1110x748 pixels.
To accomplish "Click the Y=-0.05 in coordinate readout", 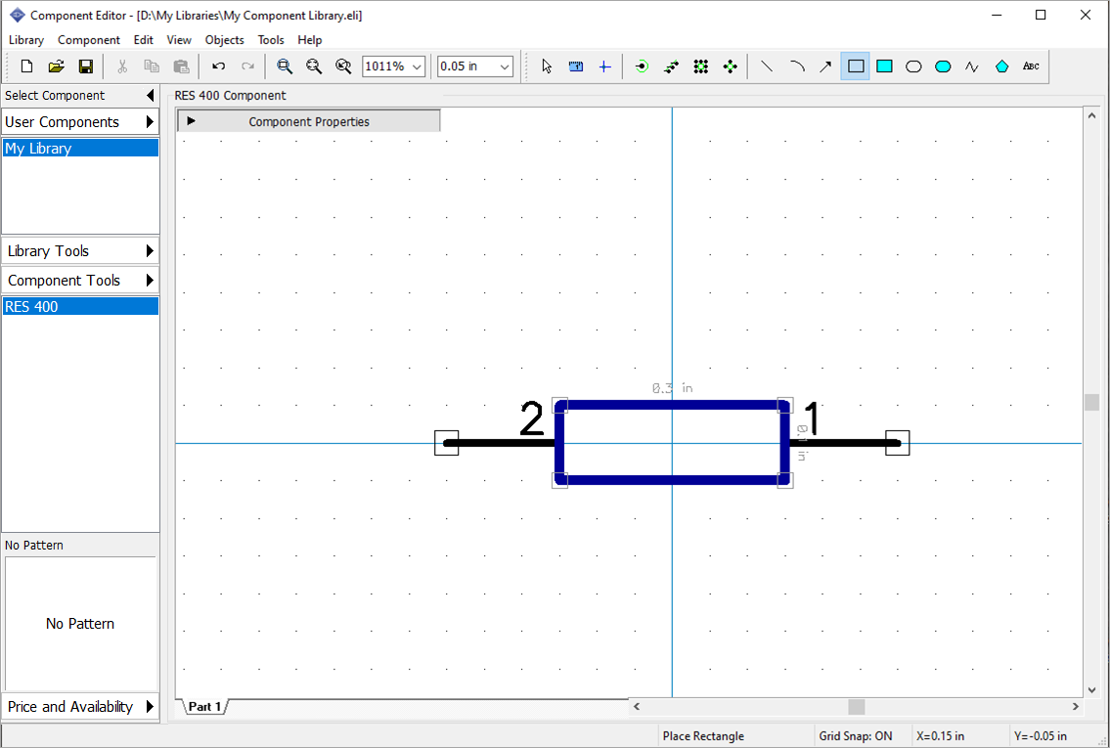I will (1040, 736).
